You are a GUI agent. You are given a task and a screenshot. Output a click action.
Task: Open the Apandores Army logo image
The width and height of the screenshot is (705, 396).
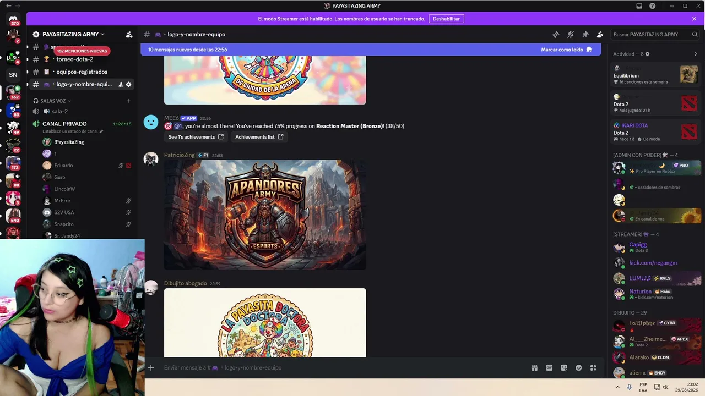tap(265, 215)
